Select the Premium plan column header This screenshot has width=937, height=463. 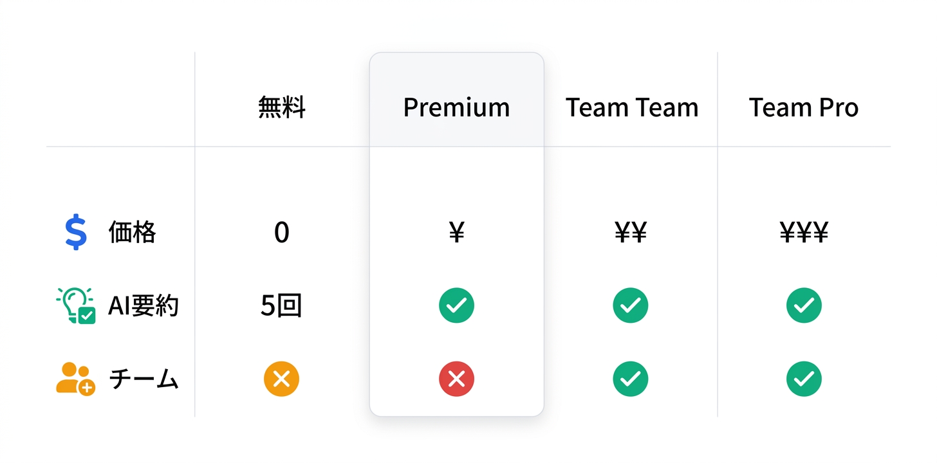[x=456, y=107]
